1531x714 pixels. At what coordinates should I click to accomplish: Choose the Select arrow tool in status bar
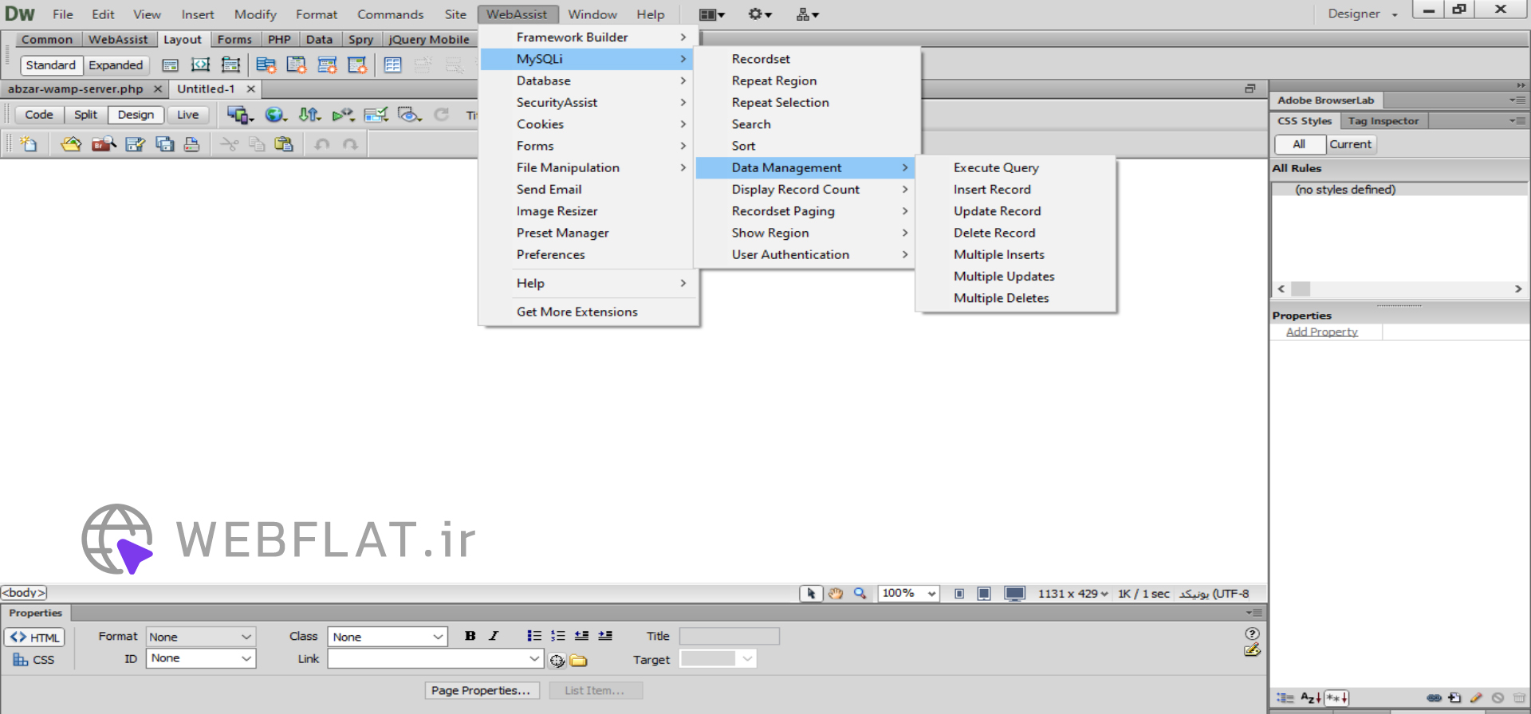pyautogui.click(x=811, y=594)
